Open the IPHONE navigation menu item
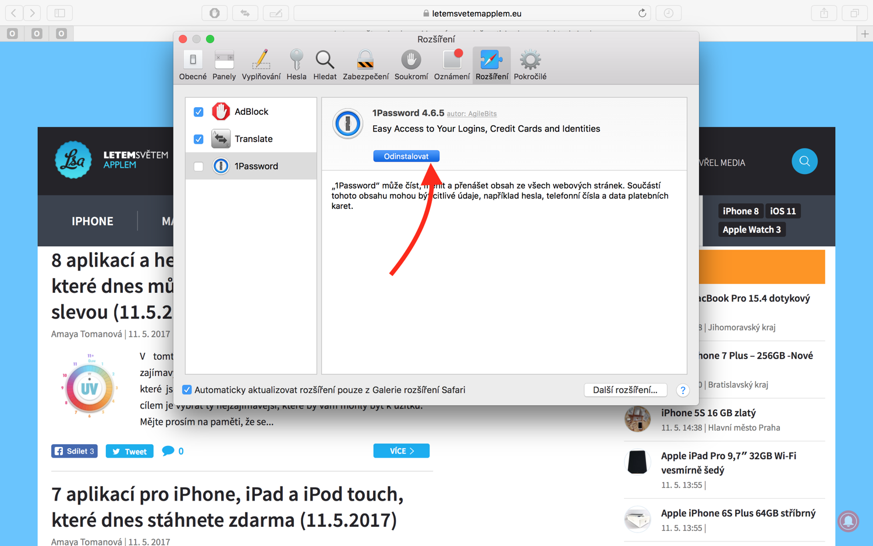Viewport: 873px width, 546px height. click(93, 221)
